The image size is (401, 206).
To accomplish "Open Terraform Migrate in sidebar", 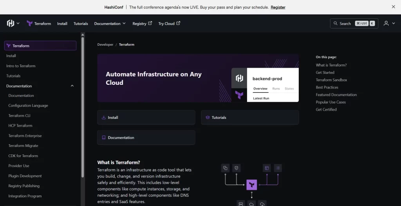I will click(23, 146).
